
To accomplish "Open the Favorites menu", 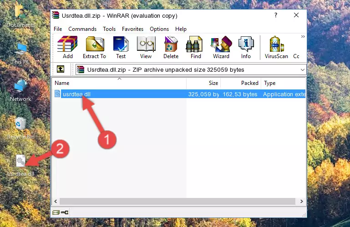I will [x=132, y=29].
